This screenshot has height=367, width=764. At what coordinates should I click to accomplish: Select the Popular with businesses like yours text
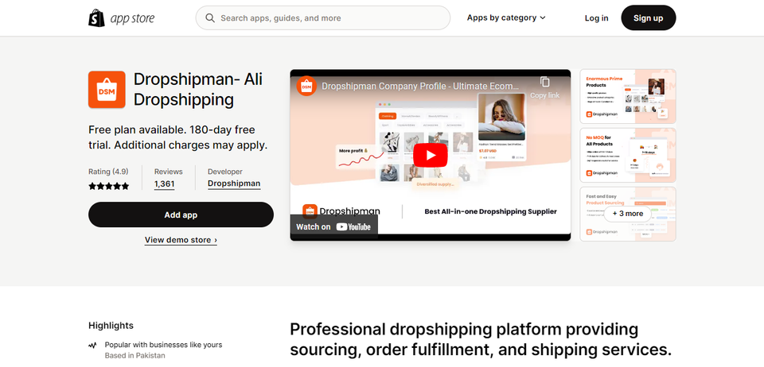(x=163, y=345)
